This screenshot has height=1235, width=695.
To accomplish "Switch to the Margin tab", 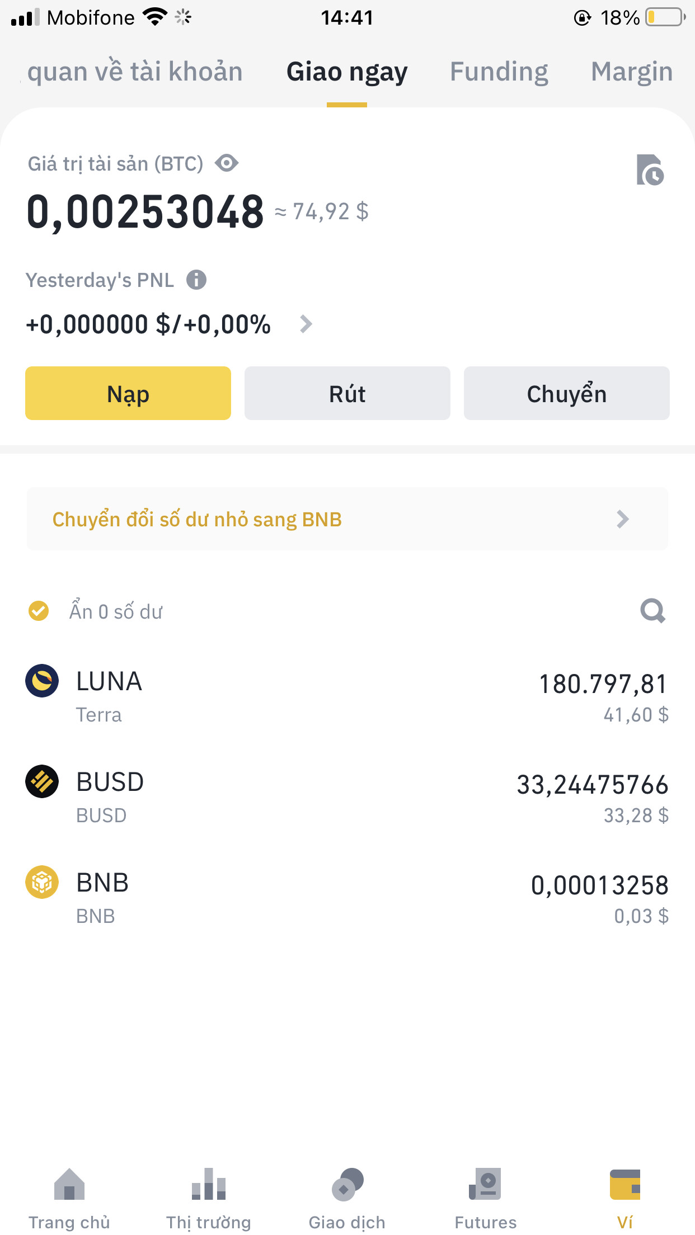I will (632, 72).
